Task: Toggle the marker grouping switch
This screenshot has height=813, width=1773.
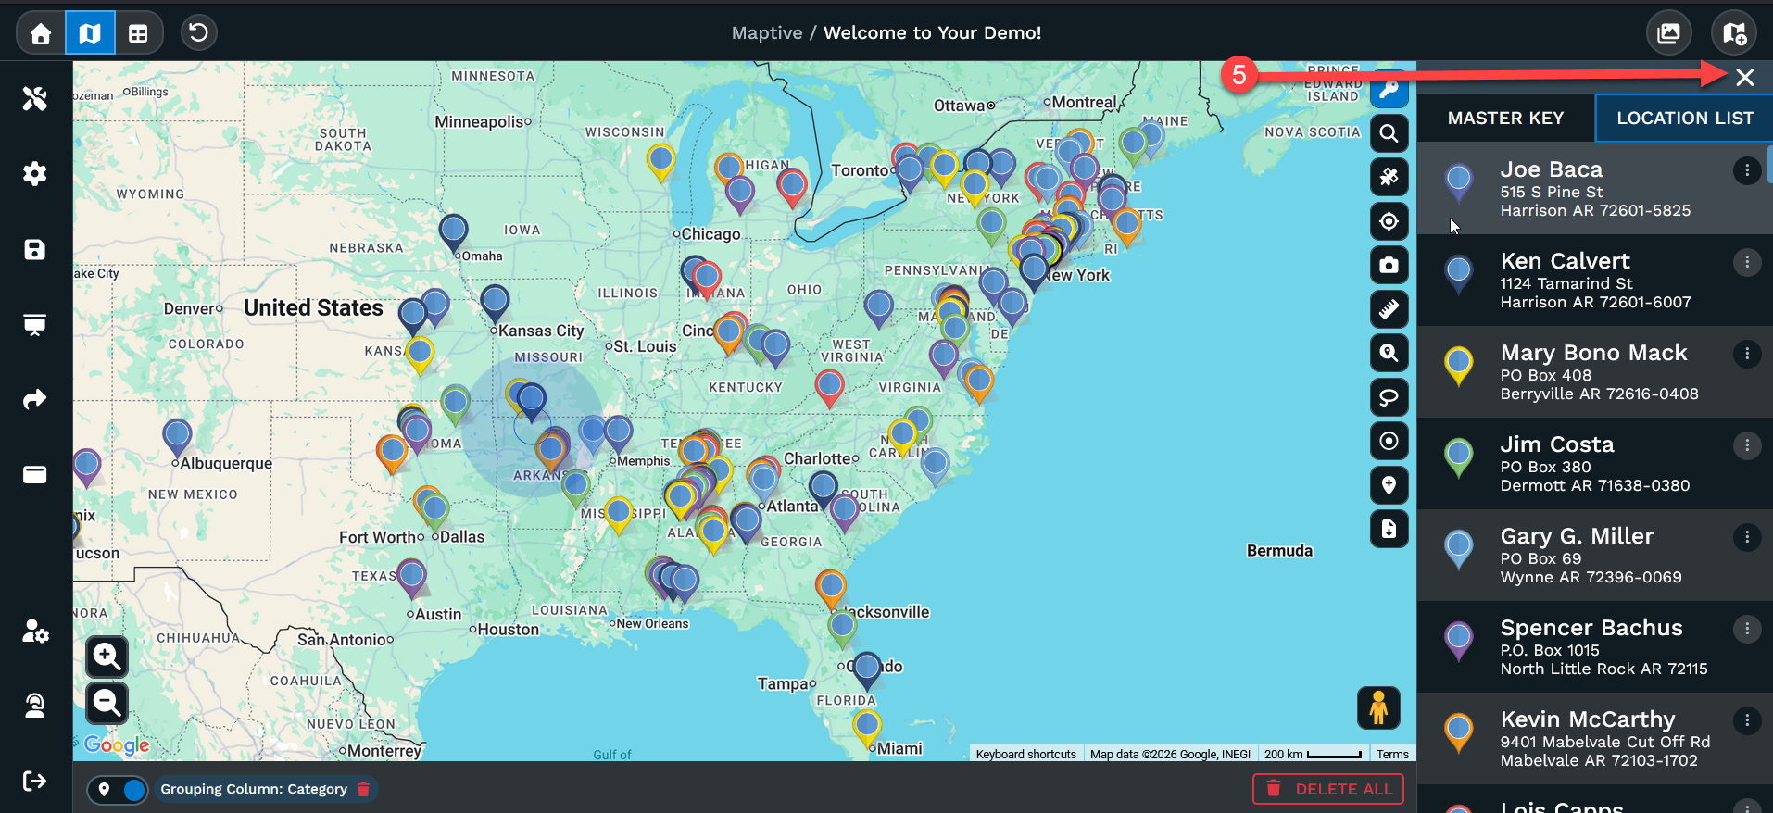Action: [x=119, y=790]
